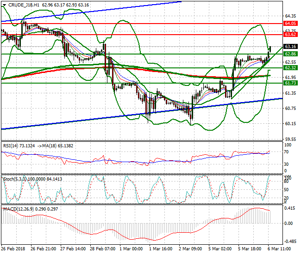This screenshot has width=301, height=254.
Task: Click the RSI 30 level scale value
Action: pos(286,164)
